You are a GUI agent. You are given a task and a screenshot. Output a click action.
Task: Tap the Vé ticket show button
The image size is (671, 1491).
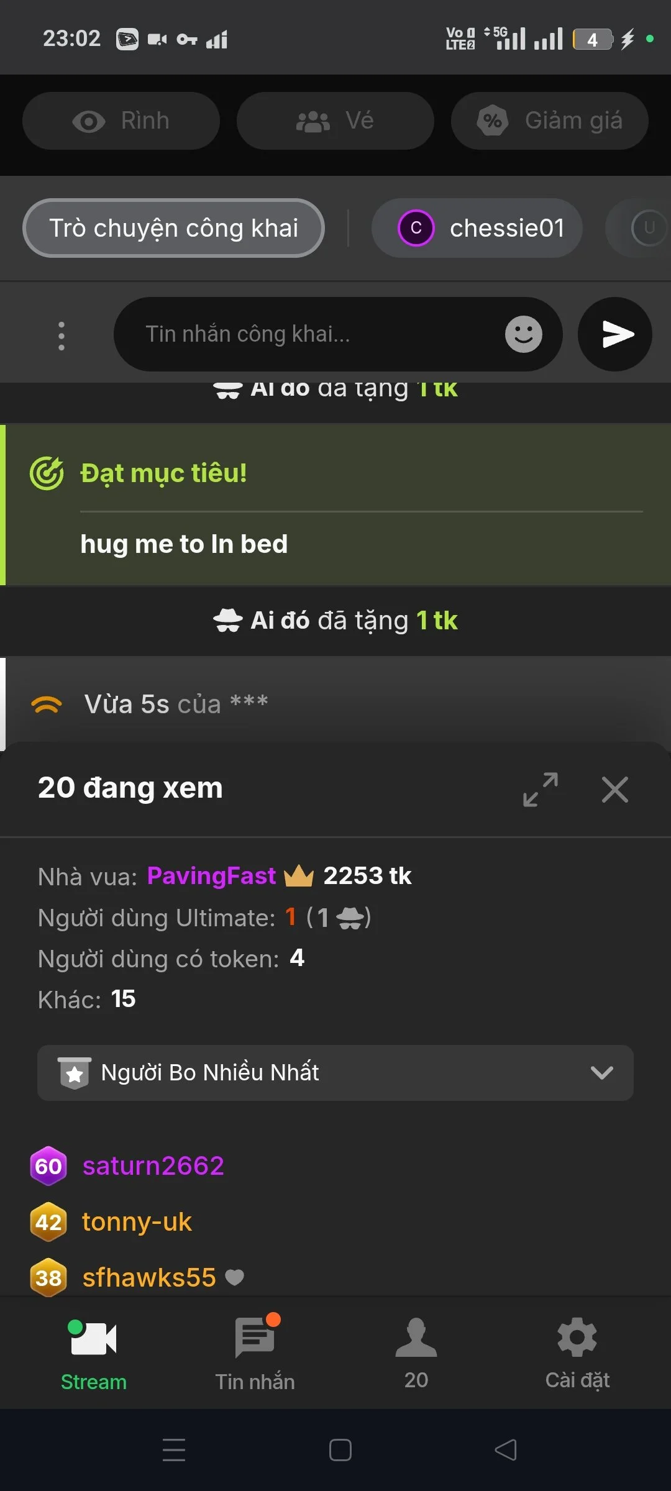coord(335,121)
